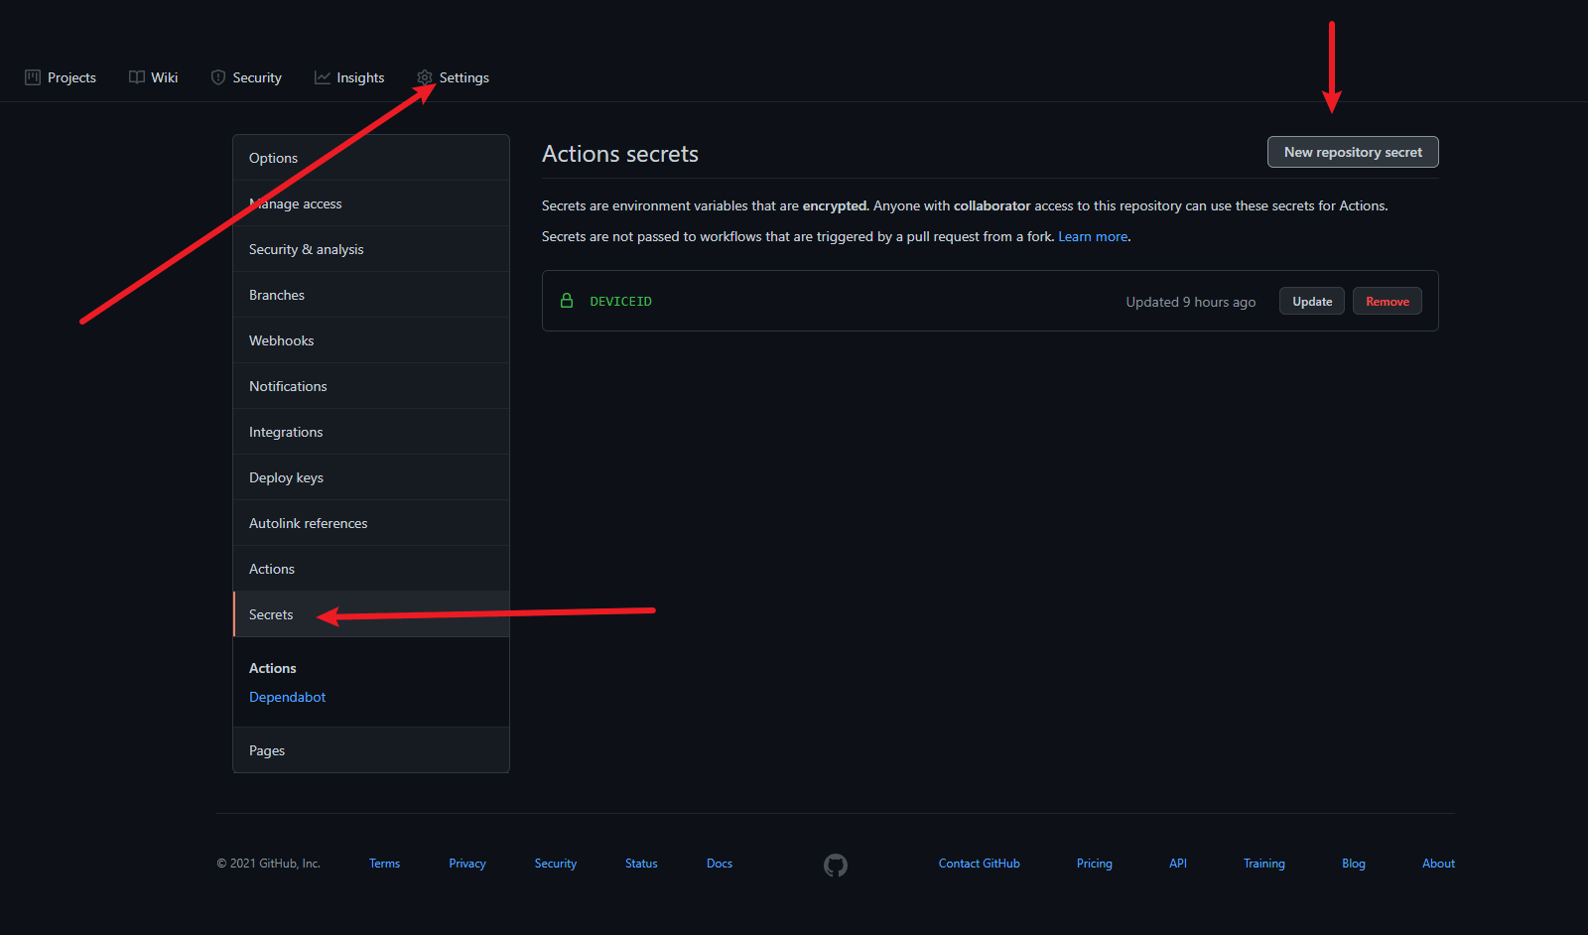Screen dimensions: 1588x935
Task: Click the Settings gear icon
Action: click(x=425, y=77)
